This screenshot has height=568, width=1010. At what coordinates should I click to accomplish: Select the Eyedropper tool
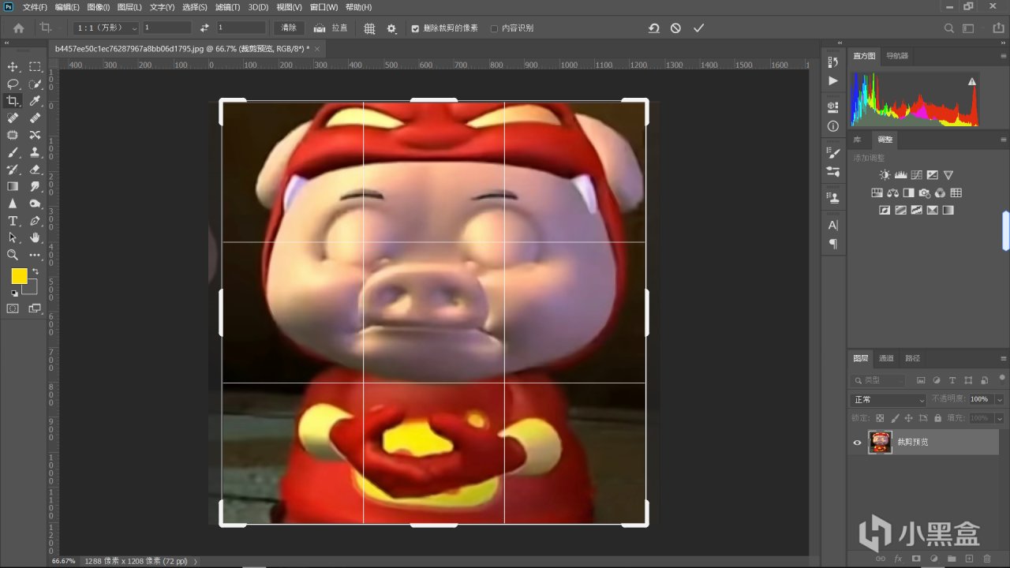pyautogui.click(x=35, y=101)
